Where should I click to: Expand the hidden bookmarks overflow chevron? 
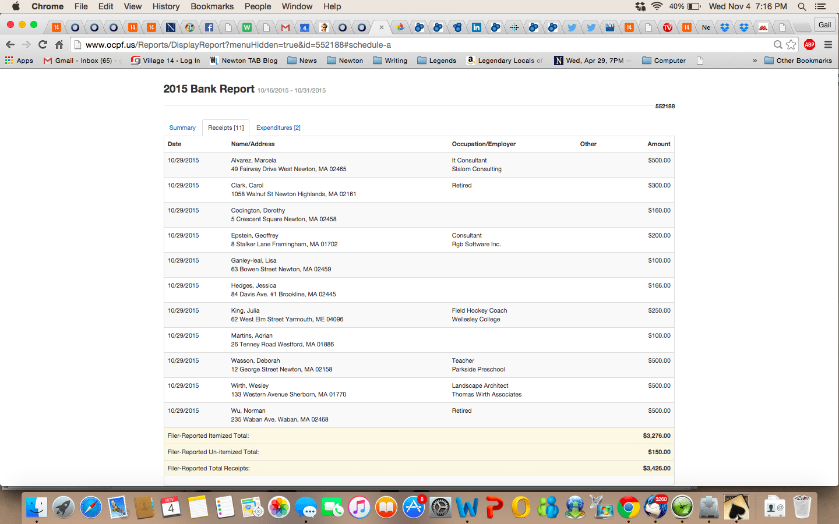pyautogui.click(x=755, y=61)
